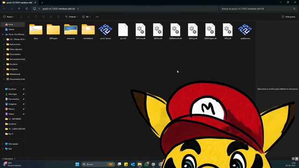The image size is (299, 168).
Task: Expand the Datos adjuntos folder node
Action: pyautogui.click(x=4, y=49)
